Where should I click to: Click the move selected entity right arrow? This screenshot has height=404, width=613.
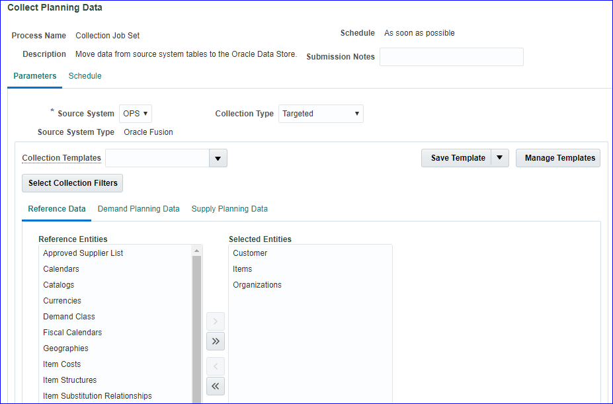point(216,322)
